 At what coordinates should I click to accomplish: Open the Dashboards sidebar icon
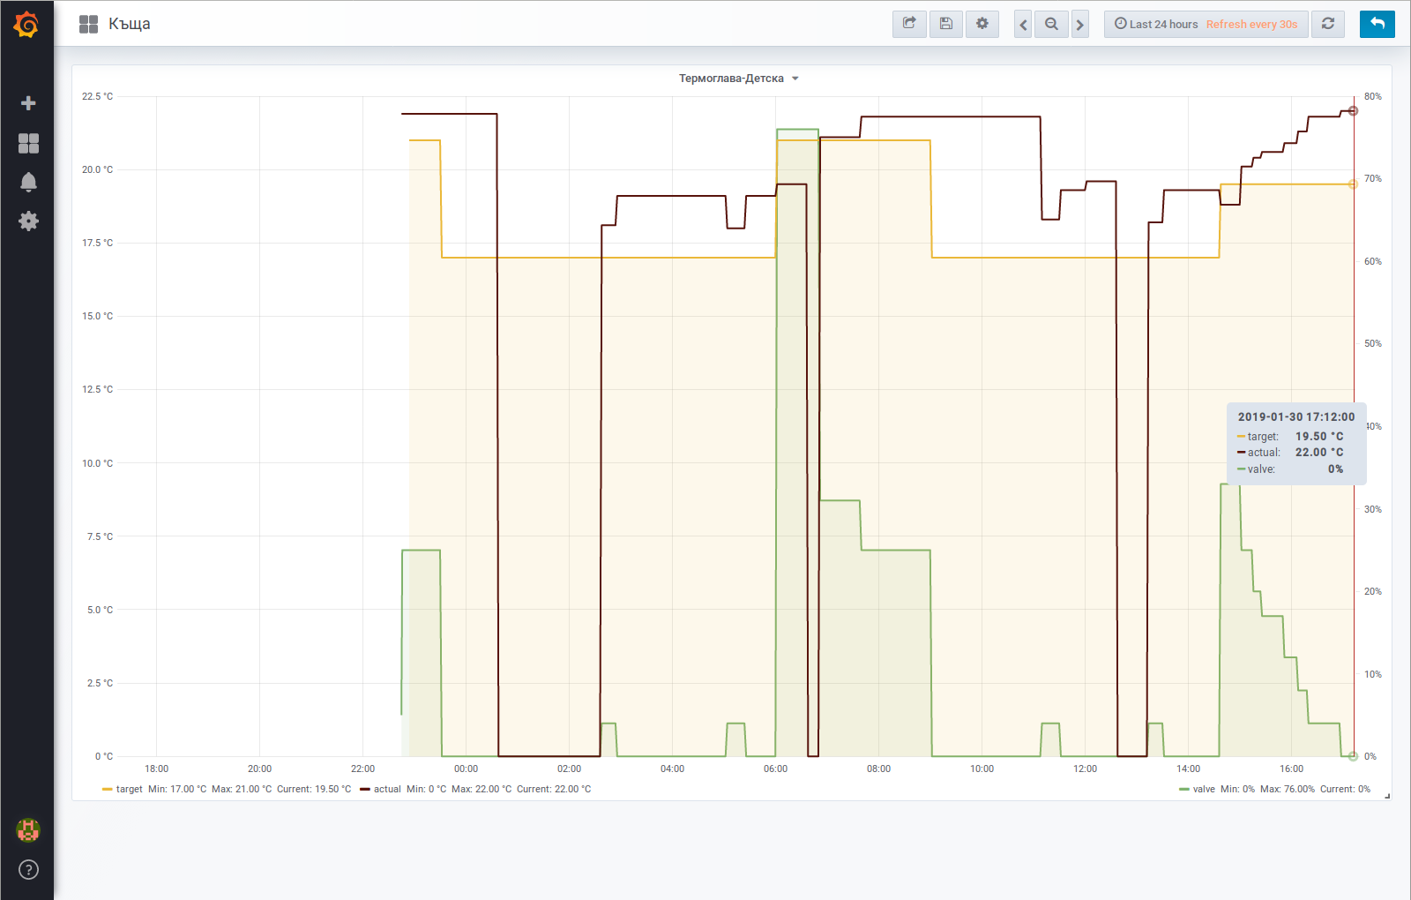(27, 142)
